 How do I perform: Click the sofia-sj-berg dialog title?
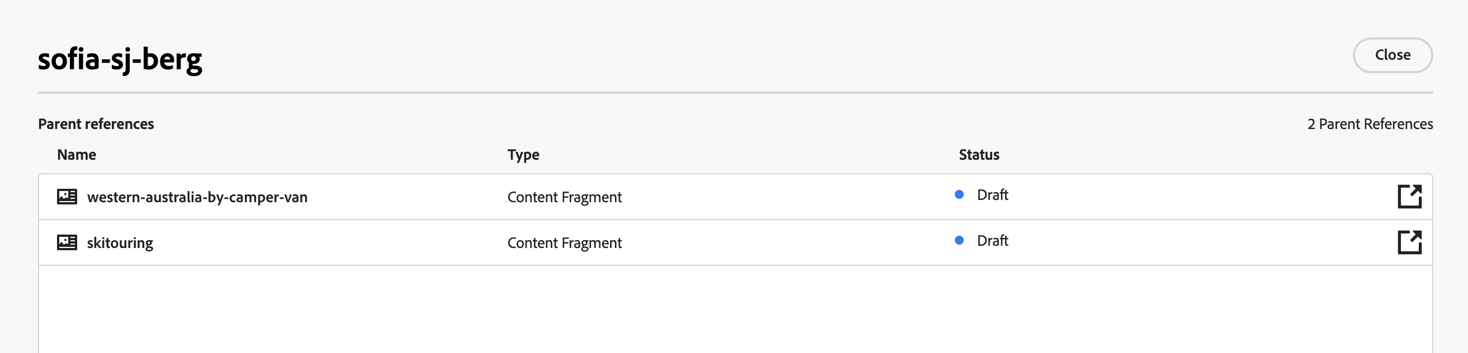[120, 59]
